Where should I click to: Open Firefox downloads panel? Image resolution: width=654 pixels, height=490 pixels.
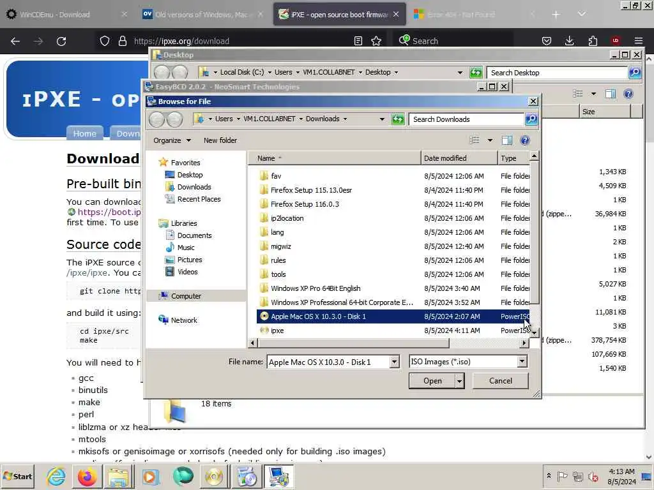coord(569,41)
